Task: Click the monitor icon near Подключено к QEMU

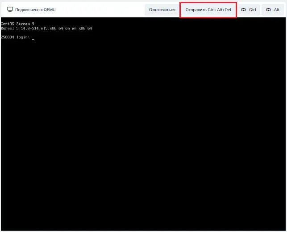Action: click(10, 9)
